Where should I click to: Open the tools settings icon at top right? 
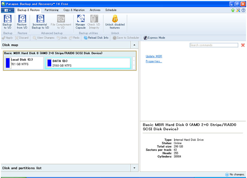point(238,10)
